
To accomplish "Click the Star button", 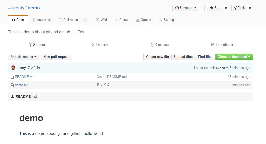I will coord(215,8).
